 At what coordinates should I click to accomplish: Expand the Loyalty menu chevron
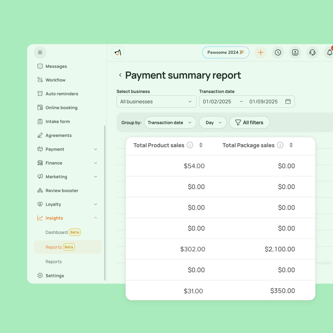click(x=96, y=204)
